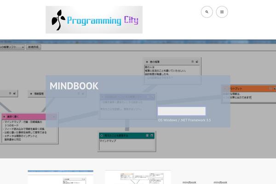This screenshot has height=184, width=276.
Task: Click the first mindbook text link
Action: click(x=189, y=182)
